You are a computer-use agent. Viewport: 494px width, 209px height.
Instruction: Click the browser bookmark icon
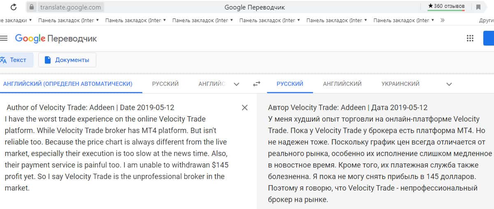pos(478,7)
